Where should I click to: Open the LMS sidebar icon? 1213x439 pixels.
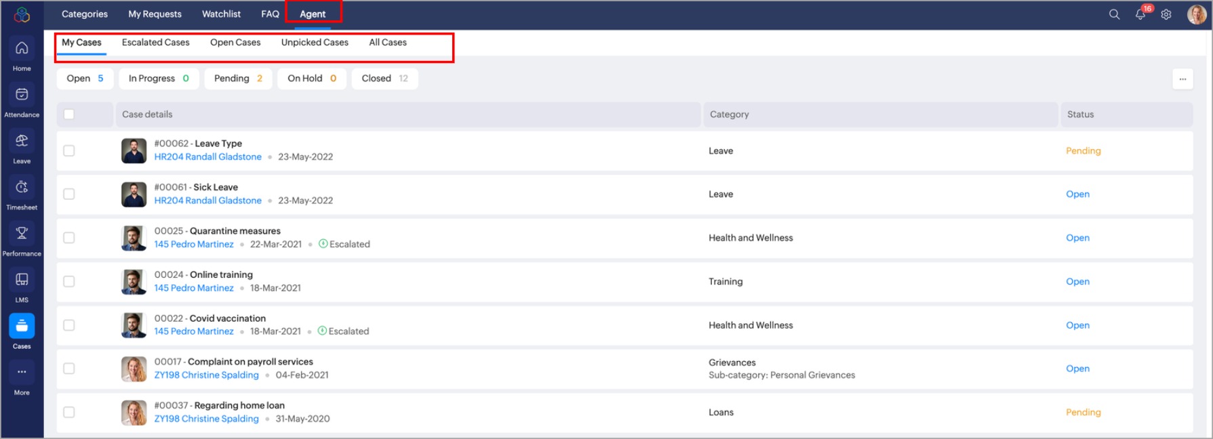point(22,280)
